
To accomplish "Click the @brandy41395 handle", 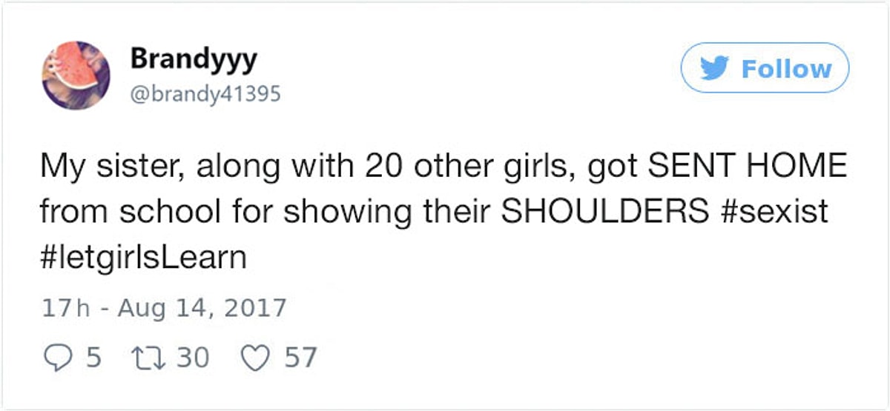I will (x=206, y=95).
